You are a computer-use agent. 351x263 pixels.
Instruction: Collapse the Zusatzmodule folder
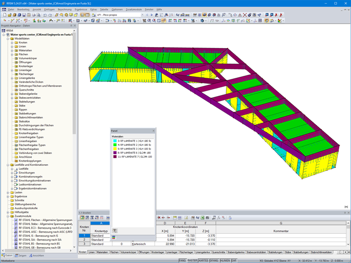[8, 216]
